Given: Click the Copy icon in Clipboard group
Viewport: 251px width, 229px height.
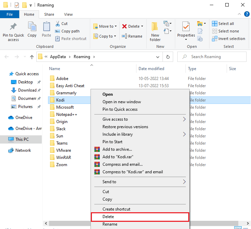Looking at the screenshot, I should pyautogui.click(x=32, y=26).
